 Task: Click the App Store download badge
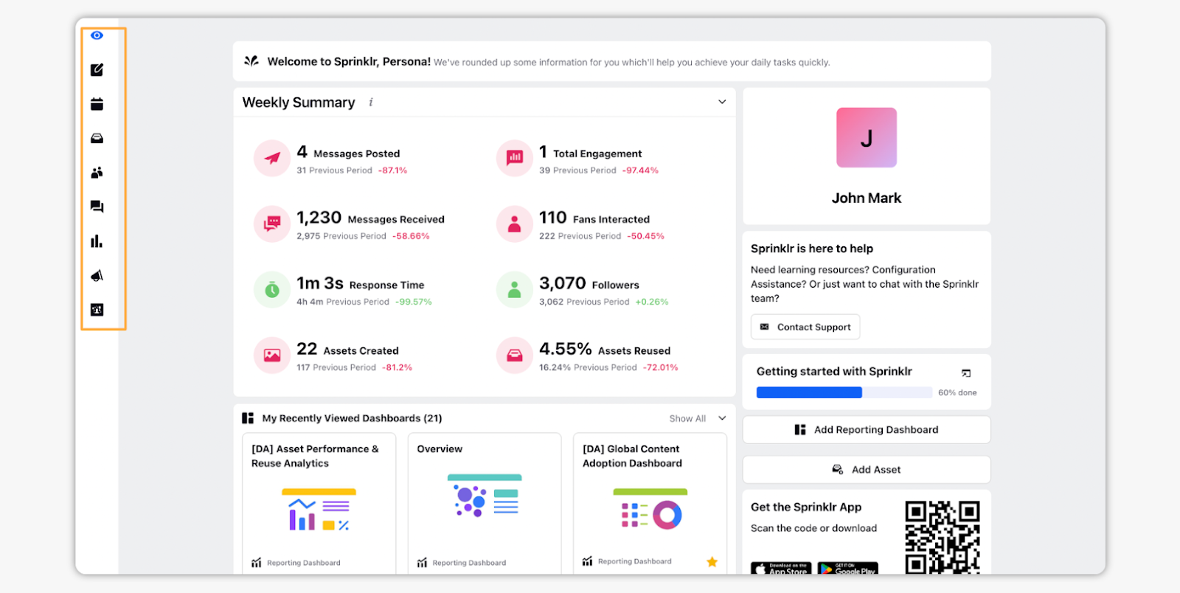[x=781, y=569]
